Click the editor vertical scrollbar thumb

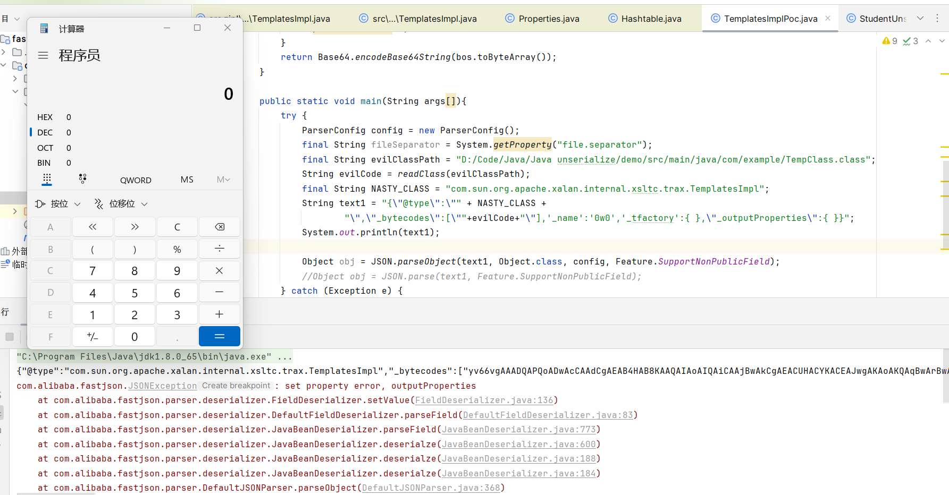[945, 204]
